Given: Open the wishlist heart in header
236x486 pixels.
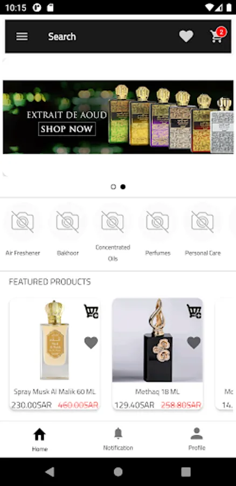Looking at the screenshot, I should (186, 37).
